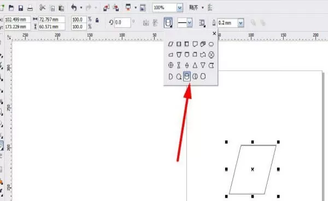This screenshot has height=201, width=328.
Task: Expand the undo history dropdown arrow
Action: coord(81,8)
